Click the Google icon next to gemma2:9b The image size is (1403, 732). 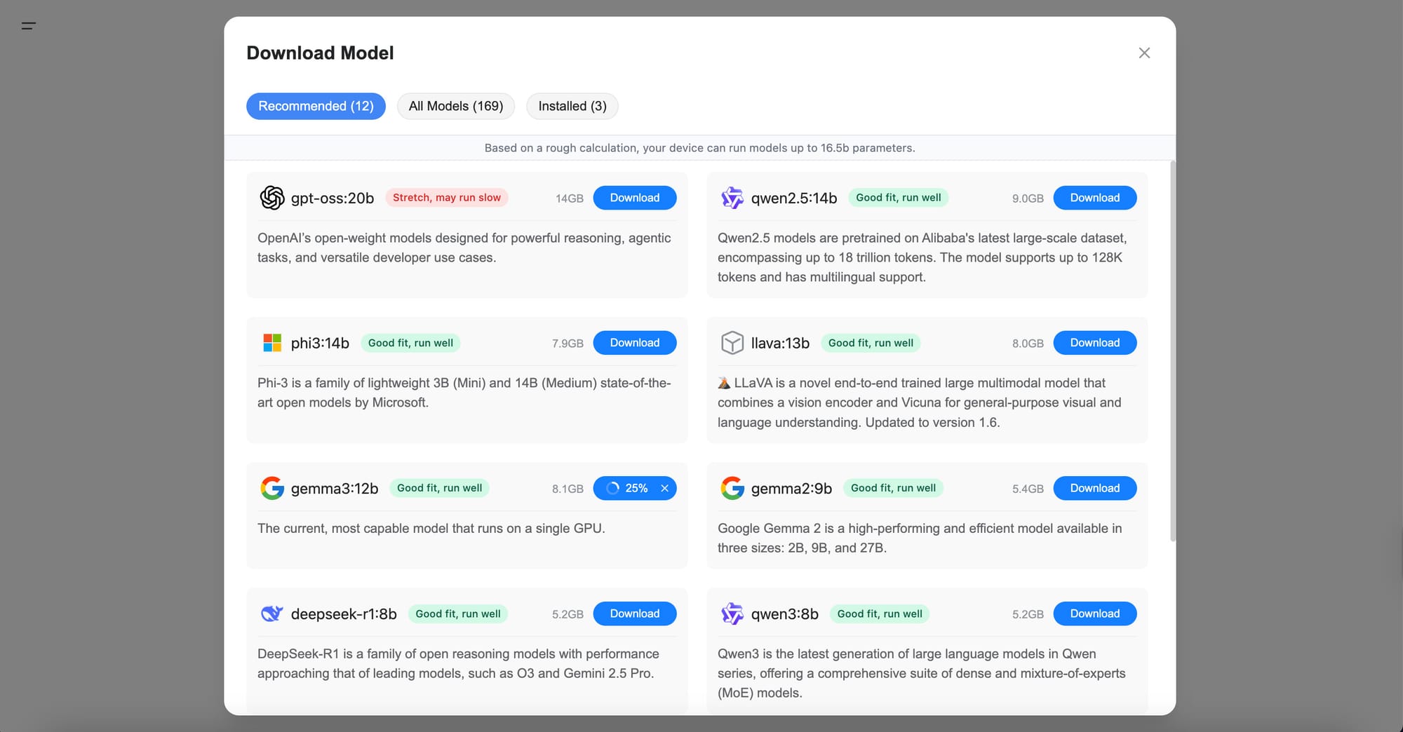732,488
